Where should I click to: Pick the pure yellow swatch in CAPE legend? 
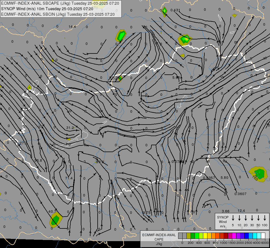pyautogui.click(x=205, y=236)
